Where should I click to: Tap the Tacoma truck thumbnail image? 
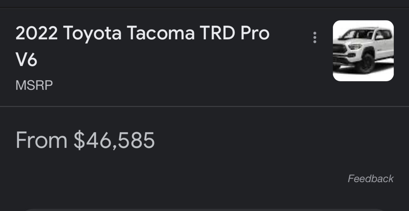[363, 51]
